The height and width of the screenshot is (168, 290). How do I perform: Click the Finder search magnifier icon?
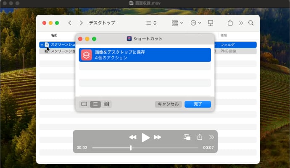click(251, 23)
